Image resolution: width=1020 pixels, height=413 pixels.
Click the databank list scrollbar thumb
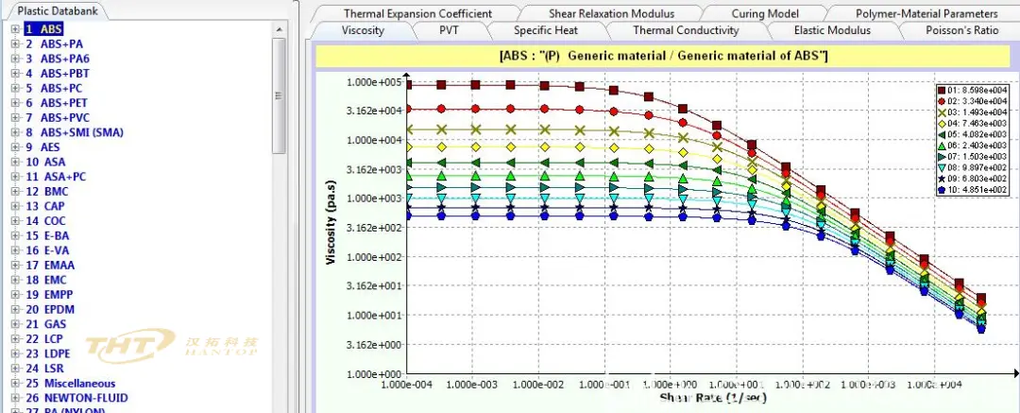point(279,95)
